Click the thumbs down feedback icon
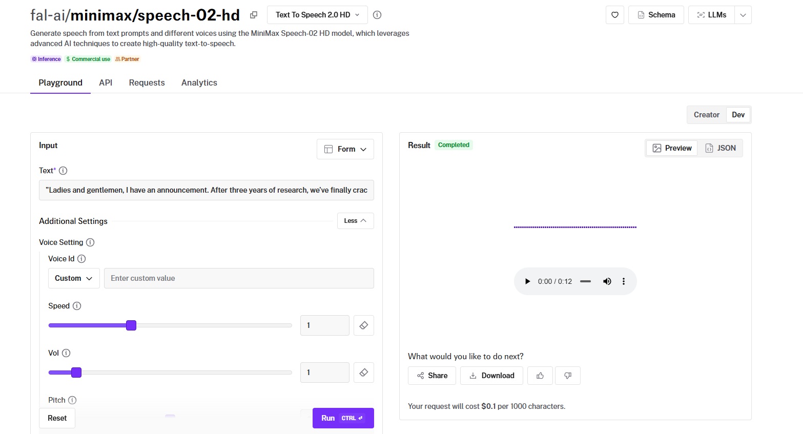 point(568,376)
